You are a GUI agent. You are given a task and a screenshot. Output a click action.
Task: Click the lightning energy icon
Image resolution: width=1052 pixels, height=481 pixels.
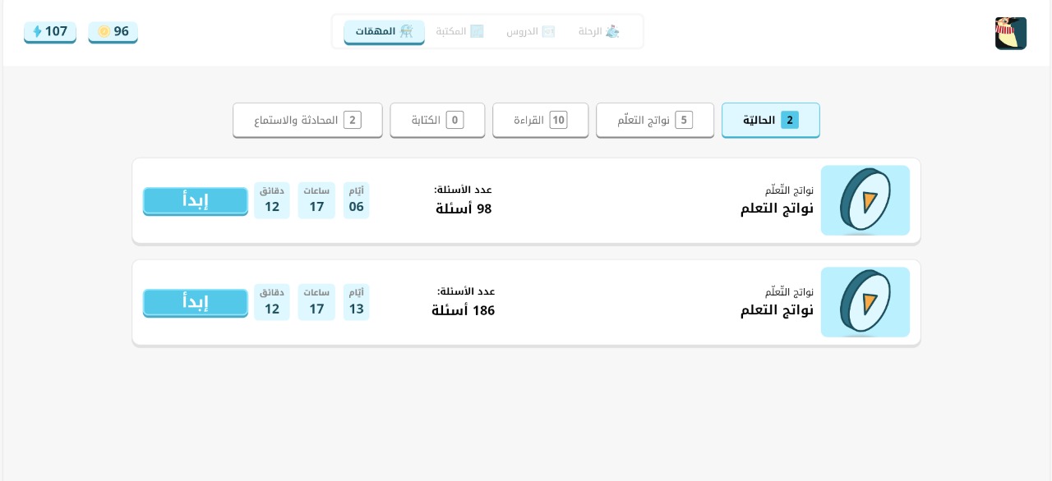[x=37, y=32]
